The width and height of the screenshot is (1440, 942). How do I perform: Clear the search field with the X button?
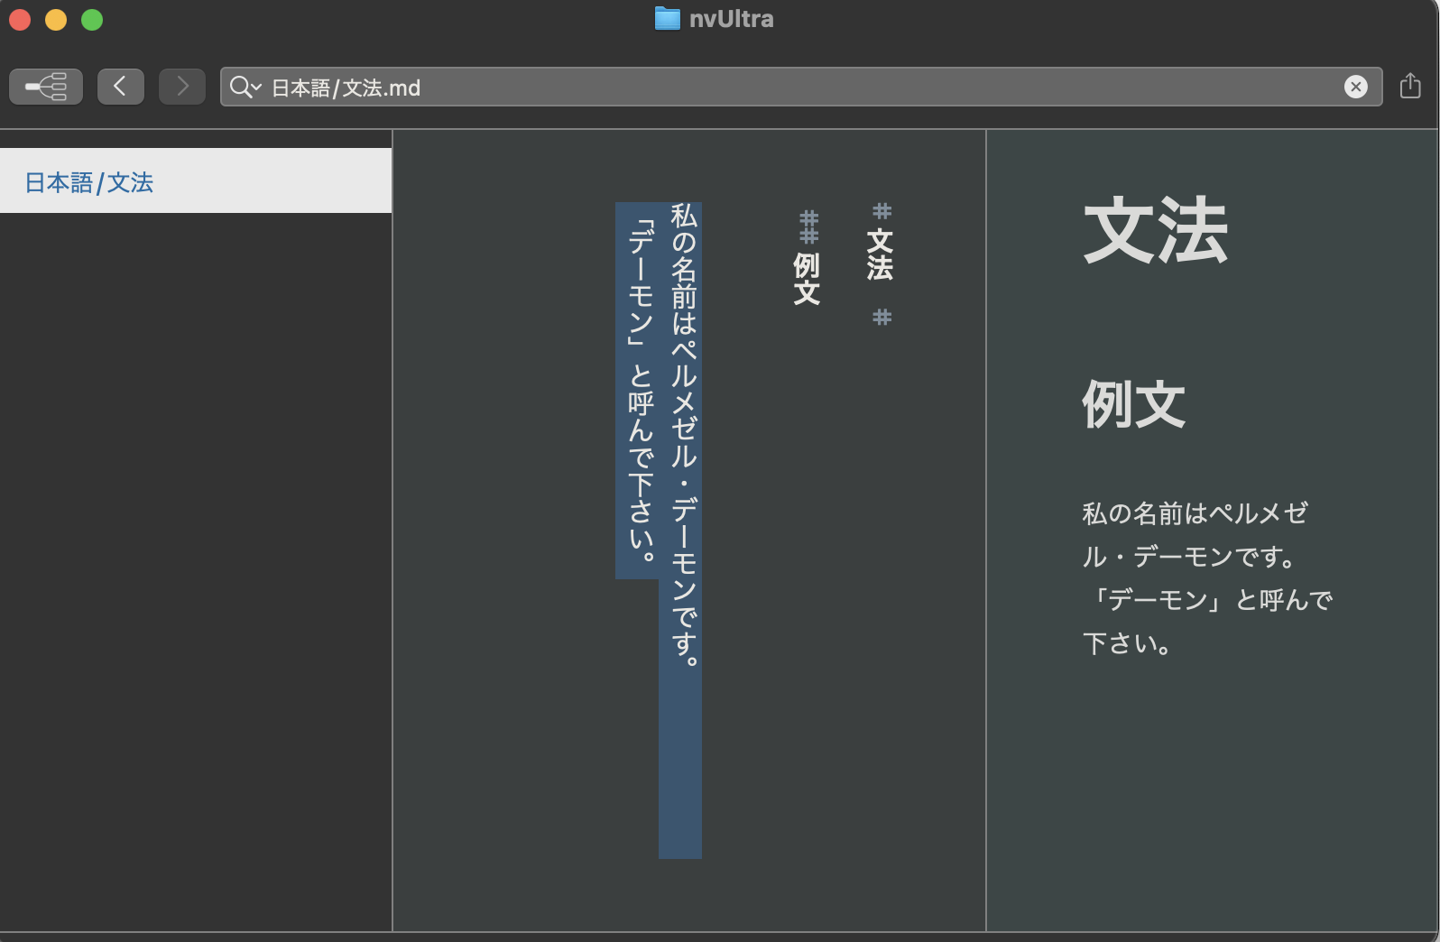[1355, 87]
